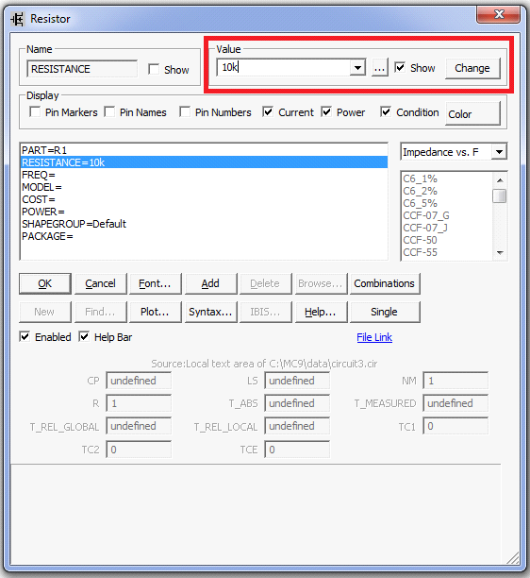The height and width of the screenshot is (578, 530).
Task: Enable the Pin Markers checkbox
Action: coord(35,111)
